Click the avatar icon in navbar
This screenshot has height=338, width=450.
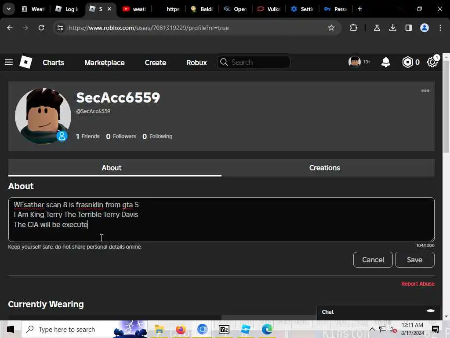(355, 62)
